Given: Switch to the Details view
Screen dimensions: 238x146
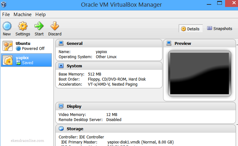Looking at the screenshot, I should tap(191, 29).
